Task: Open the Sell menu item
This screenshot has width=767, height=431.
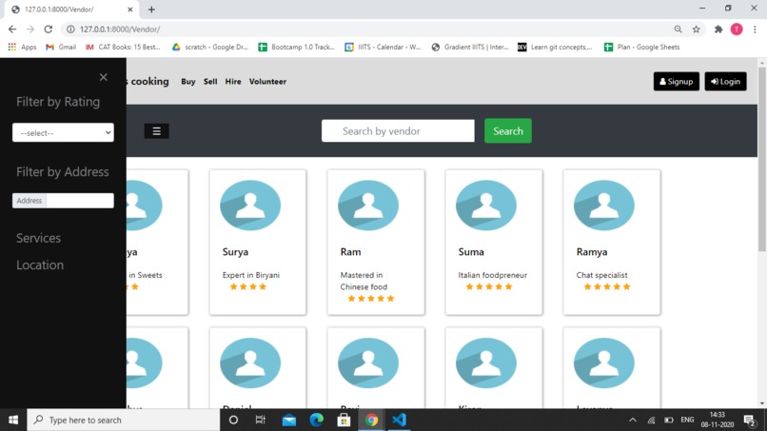Action: [x=210, y=82]
